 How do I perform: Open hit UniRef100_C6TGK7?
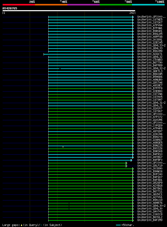tap(150, 22)
